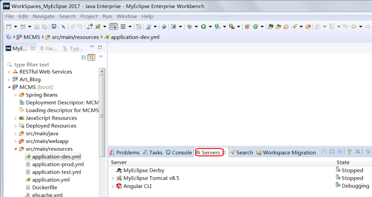Click the blue monitor toolbar icon
372x197 pixels.
(54, 26)
